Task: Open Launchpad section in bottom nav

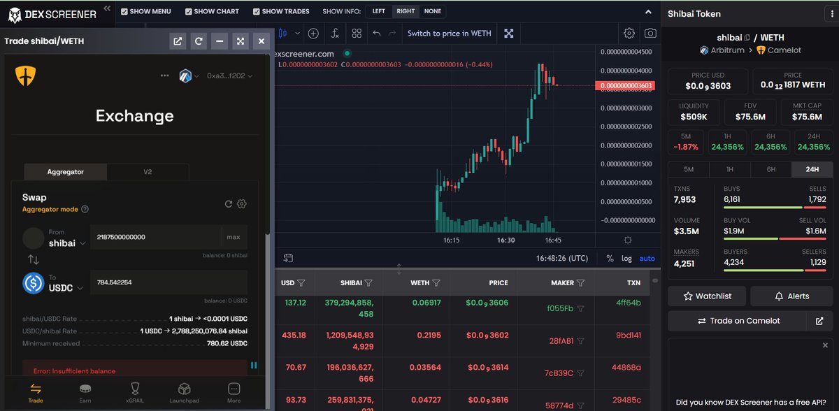Action: pos(185,393)
